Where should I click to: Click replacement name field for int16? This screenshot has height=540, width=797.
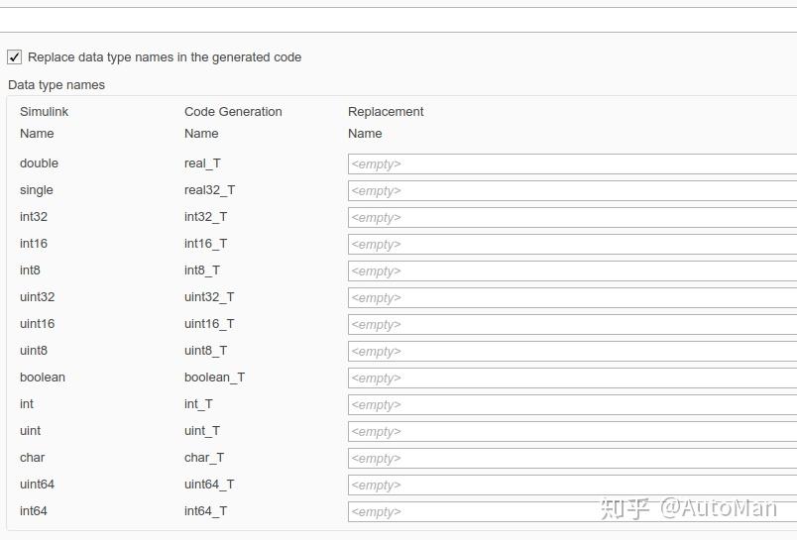[572, 245]
